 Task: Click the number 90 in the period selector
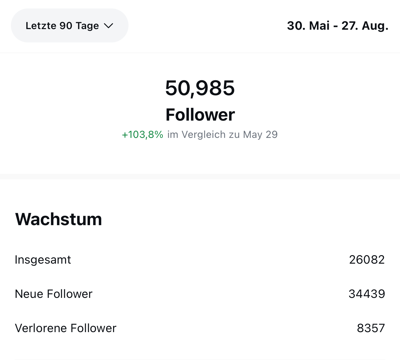[x=66, y=26]
